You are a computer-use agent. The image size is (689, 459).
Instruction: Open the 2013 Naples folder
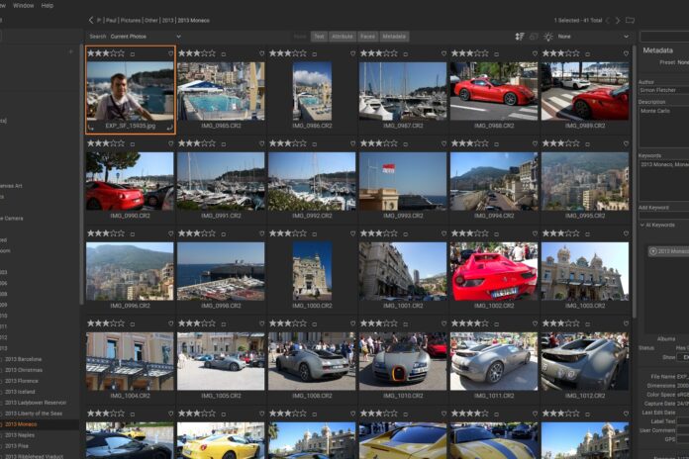click(x=20, y=435)
